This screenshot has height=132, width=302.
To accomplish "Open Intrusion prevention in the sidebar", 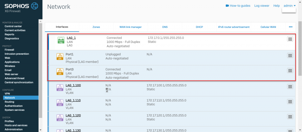I will (17, 54).
